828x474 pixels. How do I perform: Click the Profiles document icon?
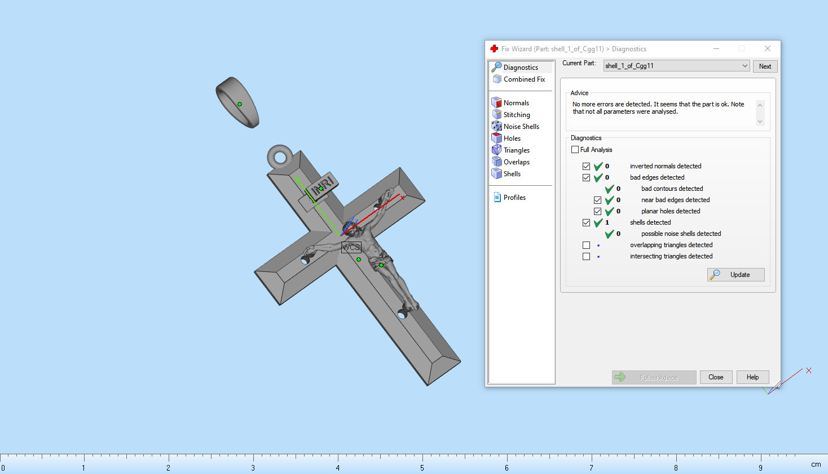point(497,197)
